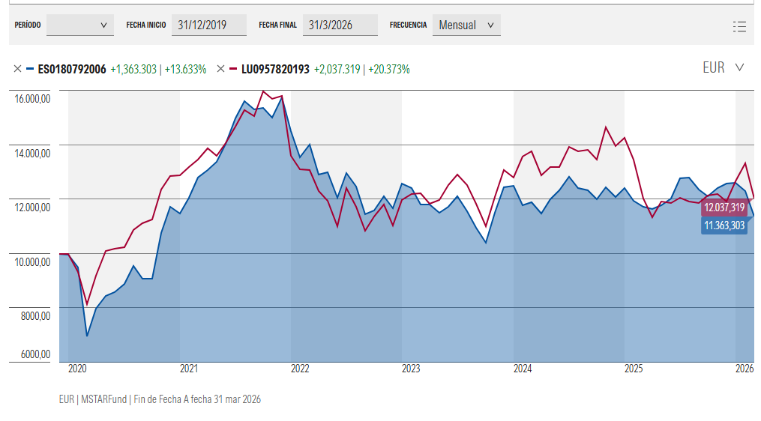Image resolution: width=761 pixels, height=421 pixels.
Task: Toggle ES0180792006 fund legend label
Action: [72, 69]
